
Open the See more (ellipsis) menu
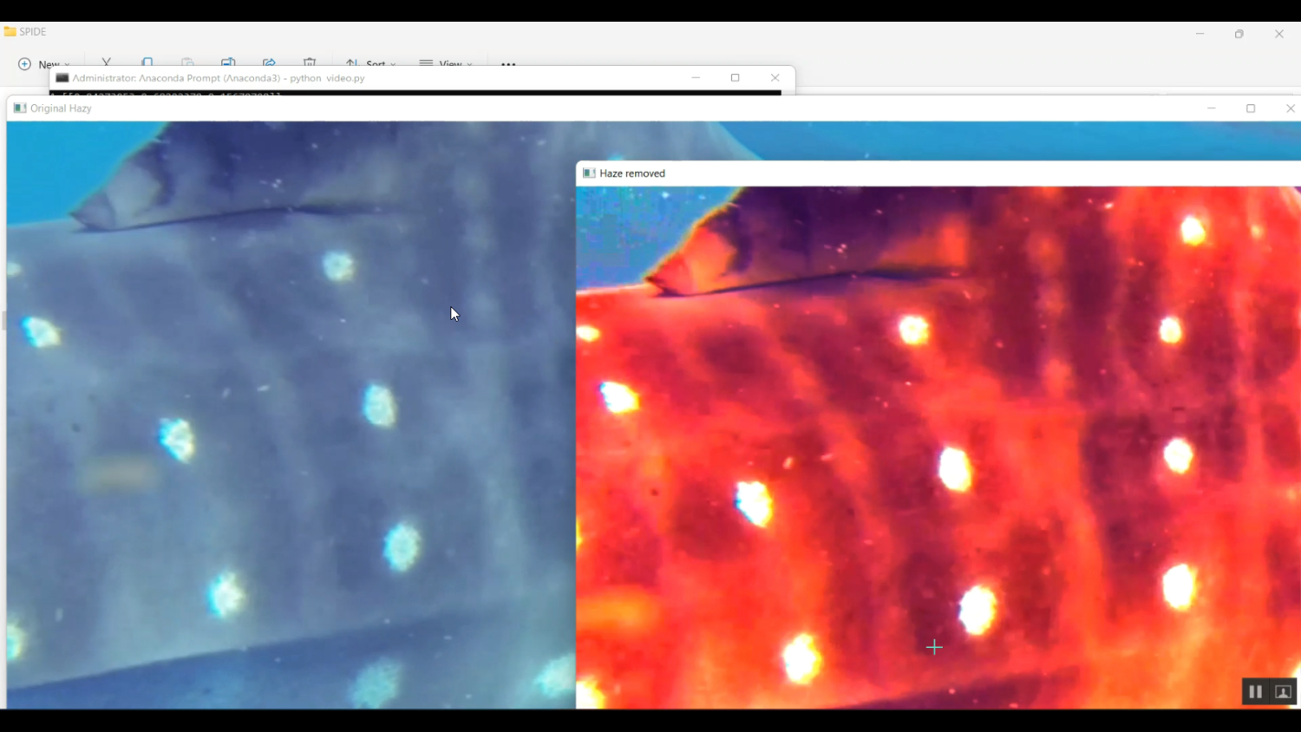(508, 64)
